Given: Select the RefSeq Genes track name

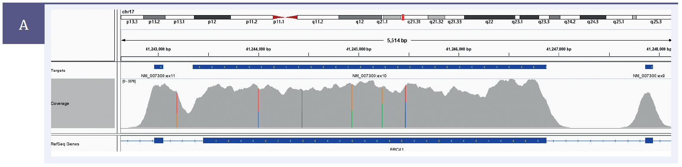Looking at the screenshot, I should tap(65, 144).
